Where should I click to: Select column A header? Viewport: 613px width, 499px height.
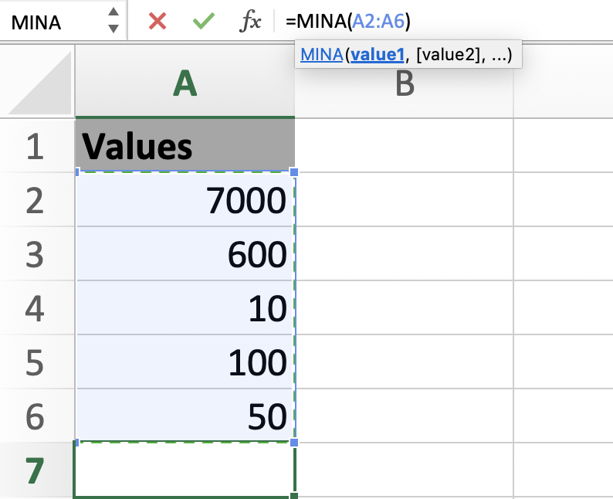point(185,83)
